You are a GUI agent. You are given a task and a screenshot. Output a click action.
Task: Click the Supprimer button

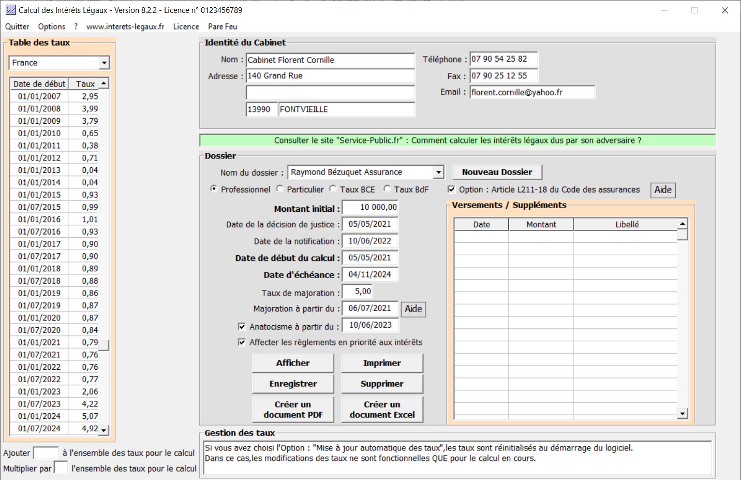click(382, 384)
